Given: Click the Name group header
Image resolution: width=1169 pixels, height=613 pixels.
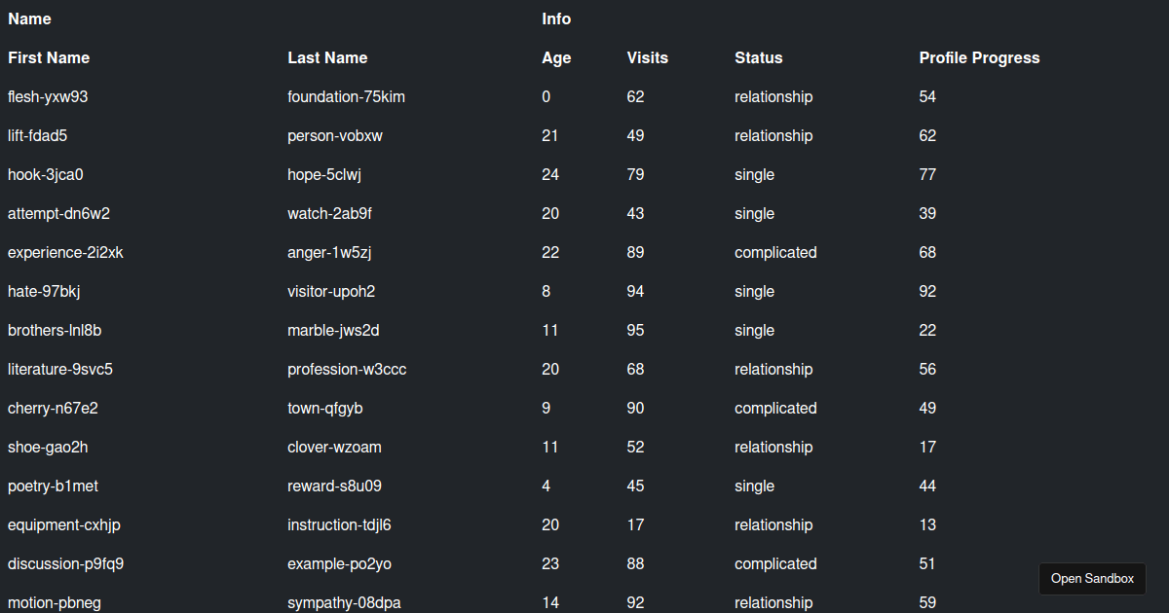Looking at the screenshot, I should pyautogui.click(x=29, y=19).
